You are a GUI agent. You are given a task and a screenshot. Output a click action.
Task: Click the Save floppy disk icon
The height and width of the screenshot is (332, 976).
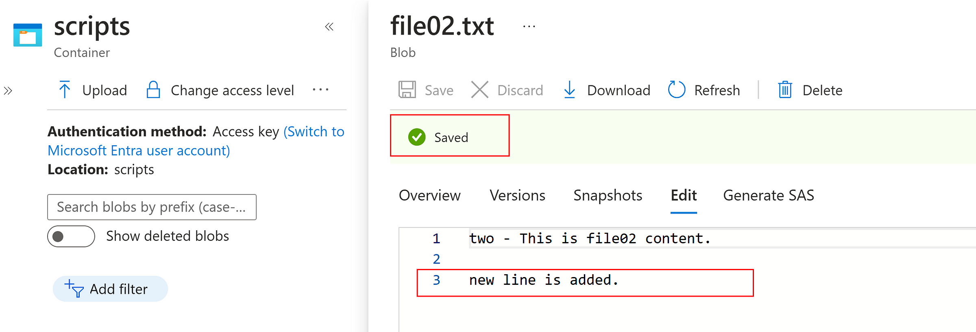click(x=407, y=90)
